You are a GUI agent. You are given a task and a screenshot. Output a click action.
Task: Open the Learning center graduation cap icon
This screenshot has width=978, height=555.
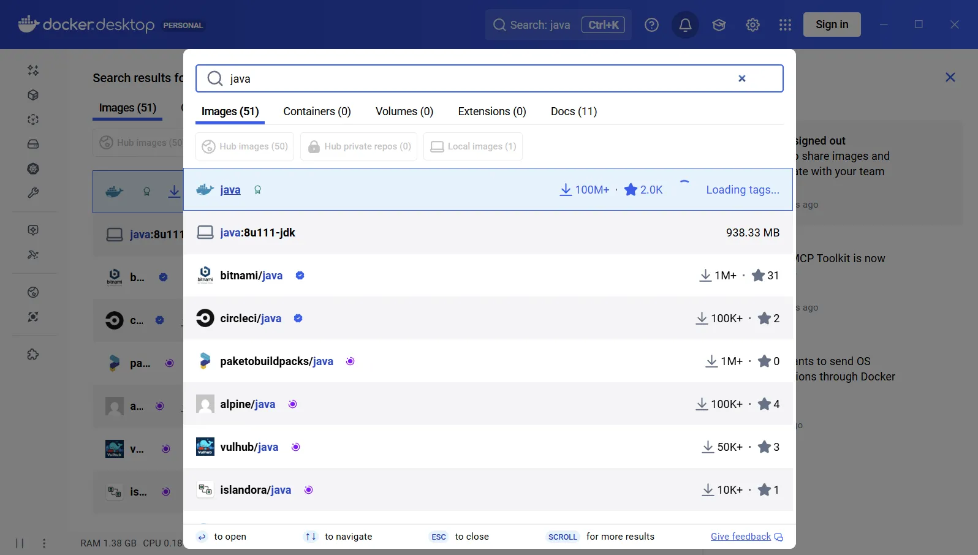719,25
